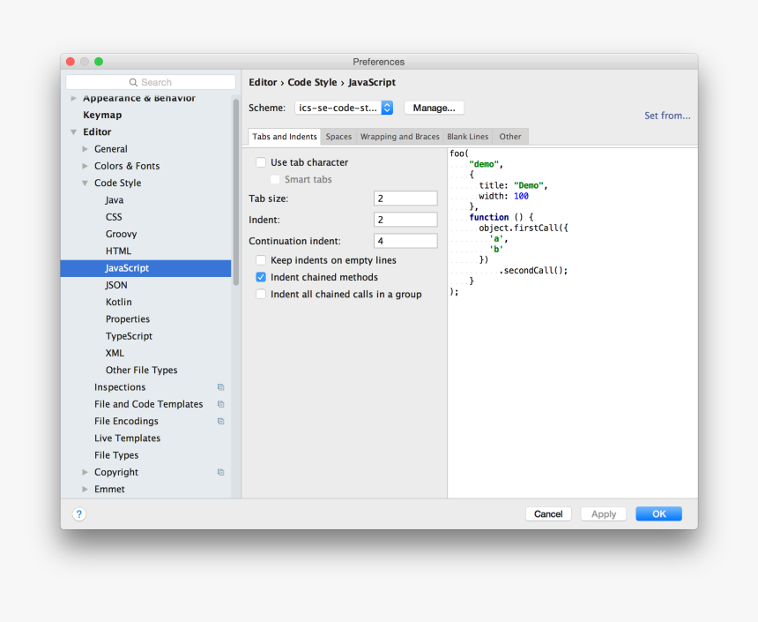Enable the Use tab character checkbox

[261, 162]
